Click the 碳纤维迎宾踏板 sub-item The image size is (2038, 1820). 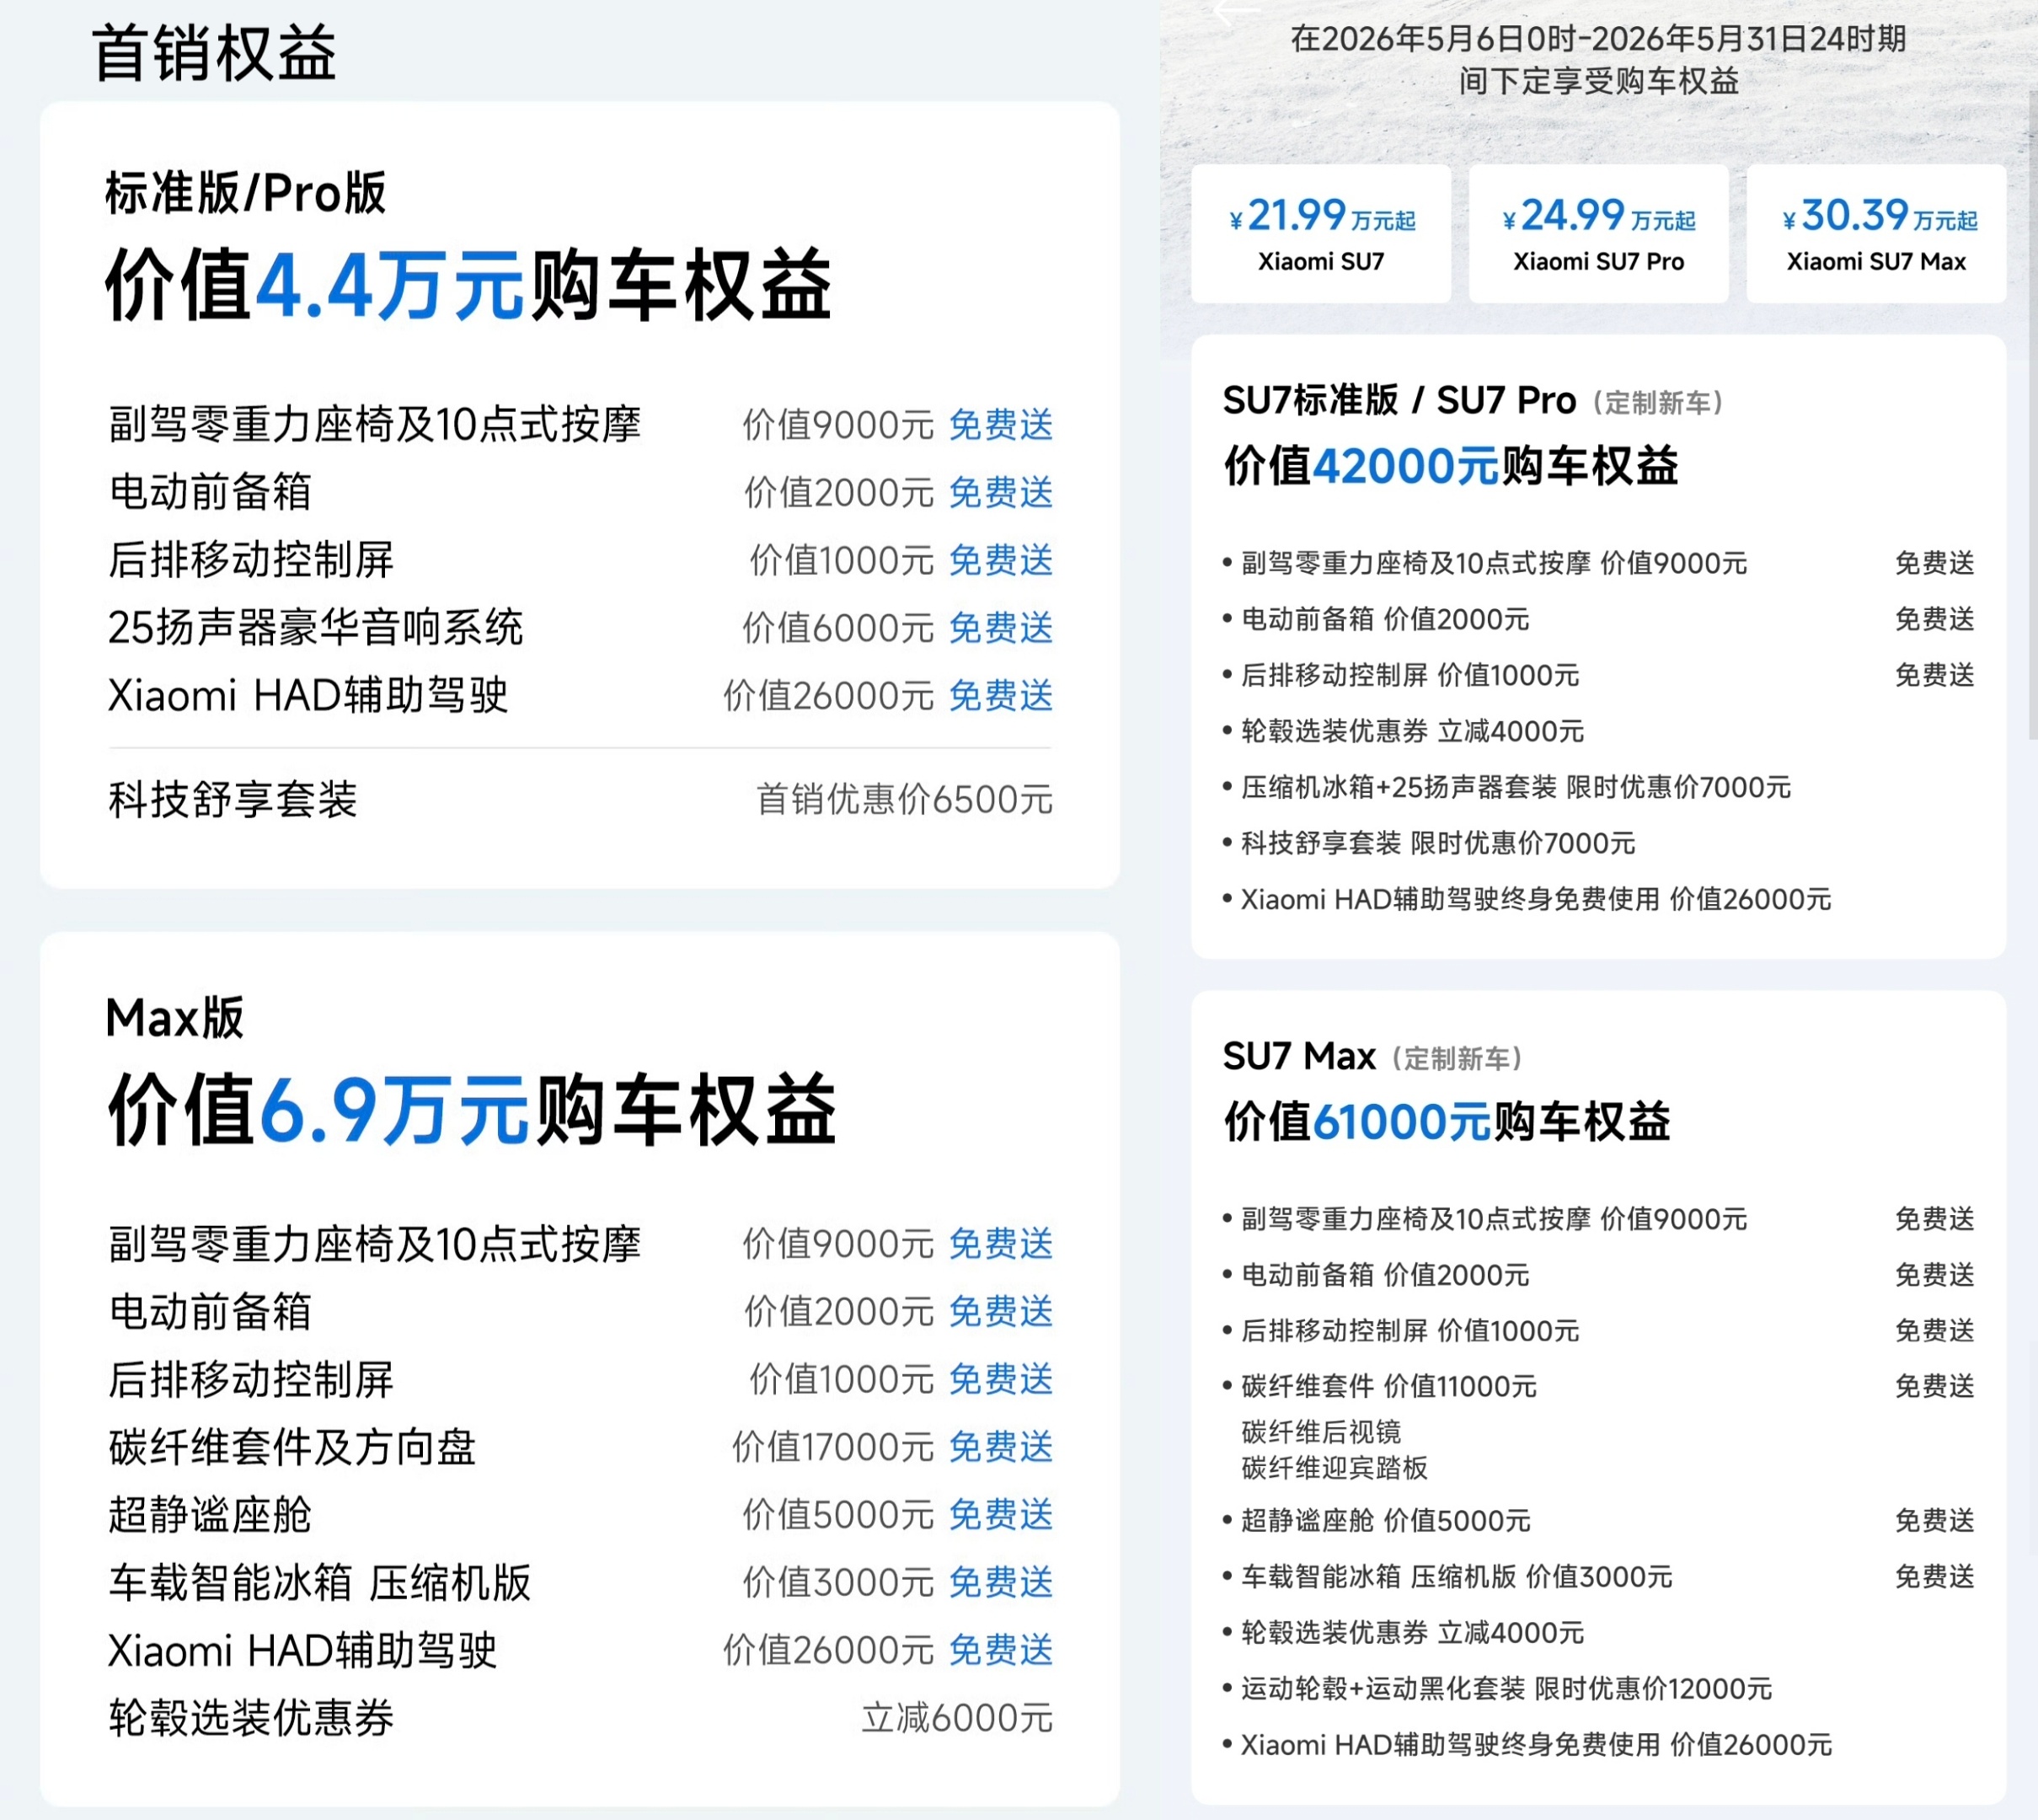[x=1334, y=1468]
